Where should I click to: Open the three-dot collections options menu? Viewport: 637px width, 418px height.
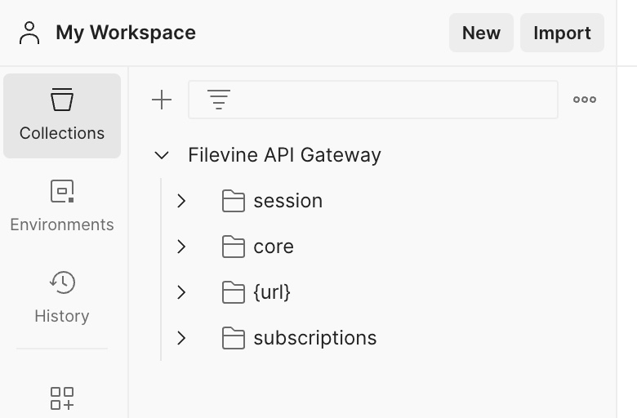(x=585, y=100)
